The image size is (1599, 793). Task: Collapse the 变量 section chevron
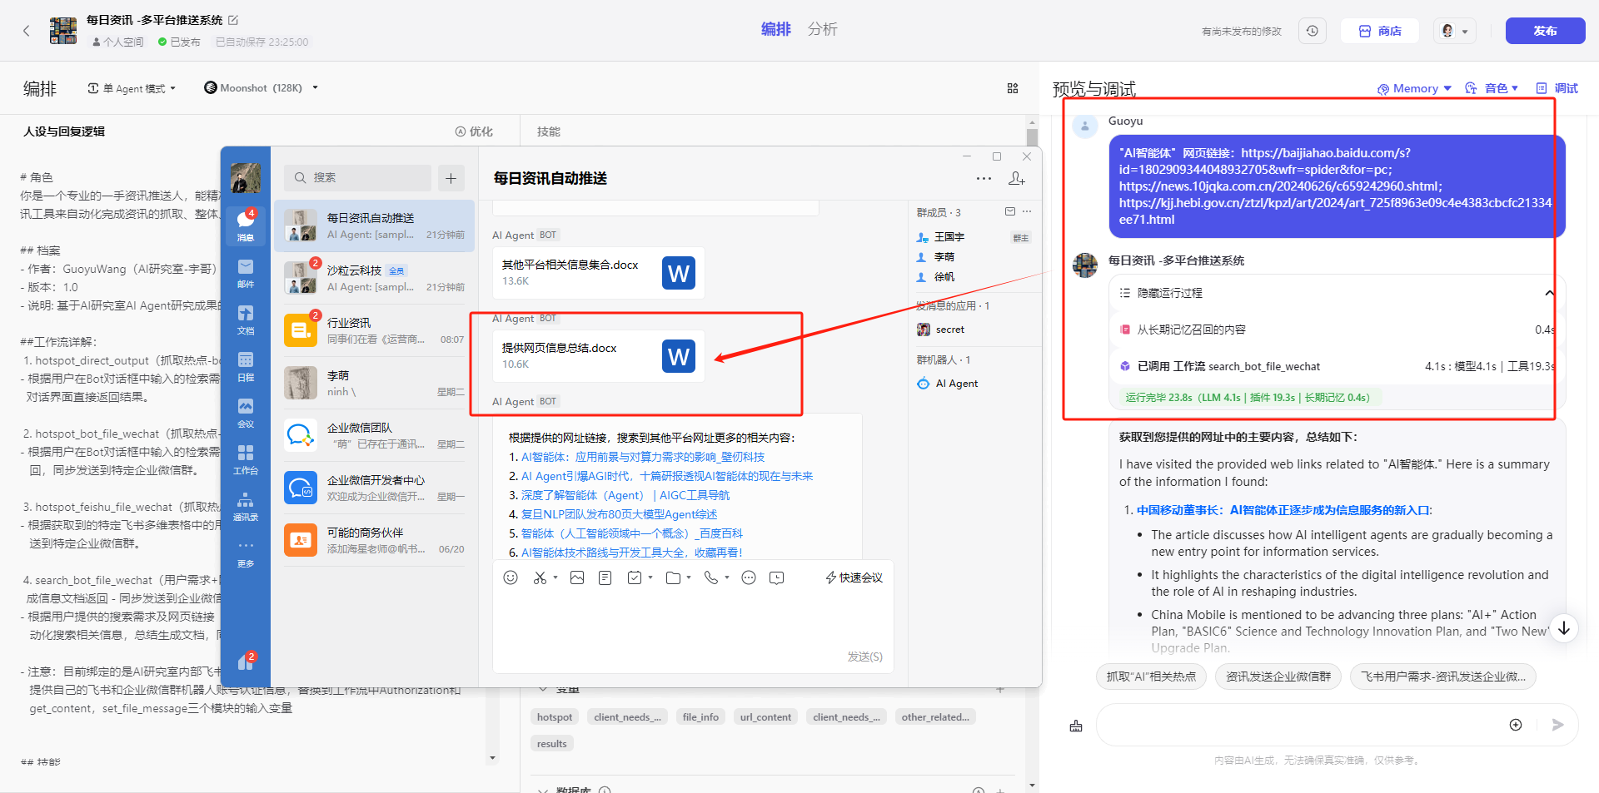point(543,690)
